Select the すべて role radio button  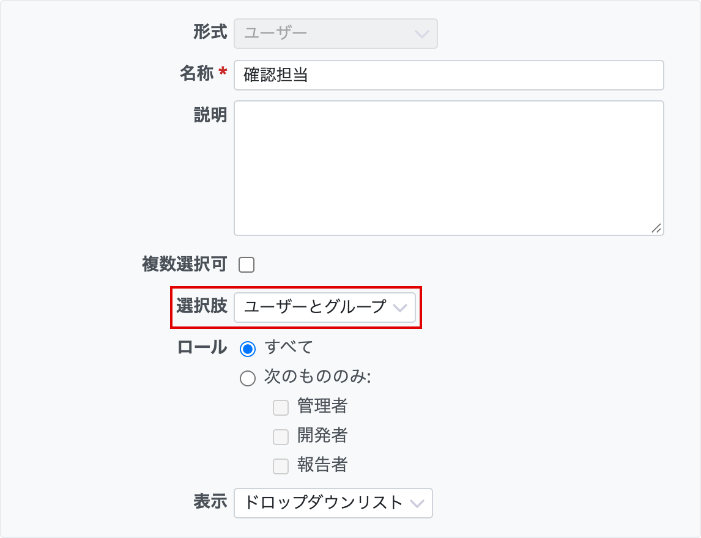(248, 349)
